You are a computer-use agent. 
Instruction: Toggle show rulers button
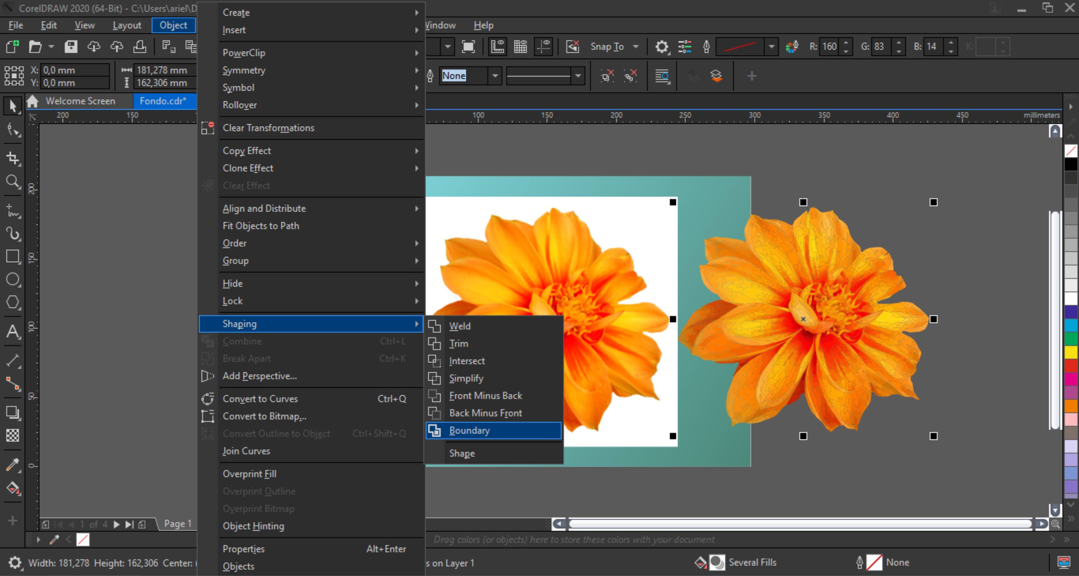[497, 46]
